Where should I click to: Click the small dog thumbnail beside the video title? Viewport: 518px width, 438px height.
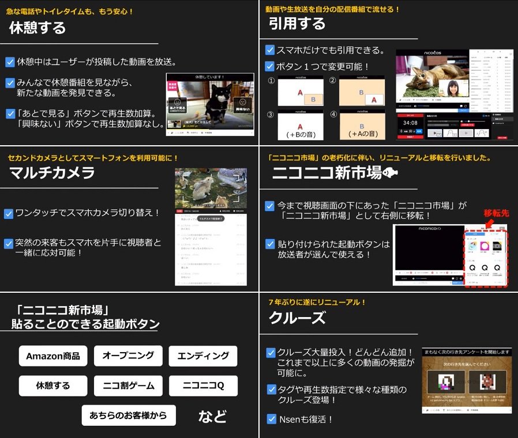coord(174,124)
